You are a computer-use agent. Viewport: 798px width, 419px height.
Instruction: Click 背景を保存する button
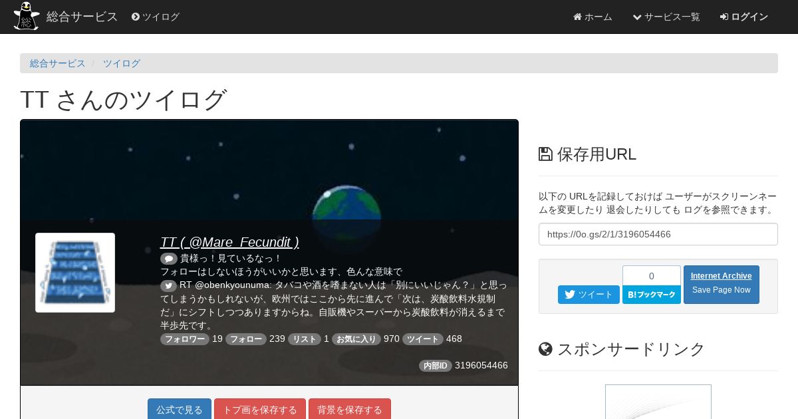pos(350,410)
